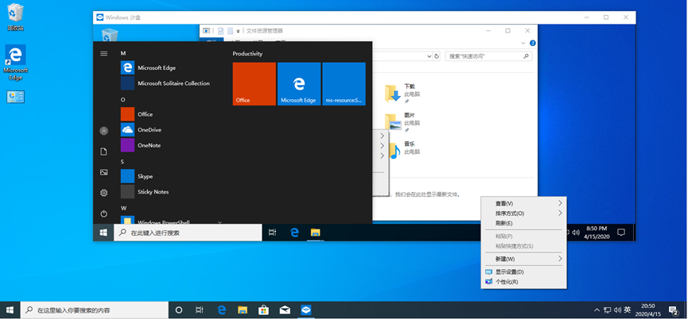Click the sandbox volume tray icon
This screenshot has height=319, width=688.
coord(576,233)
